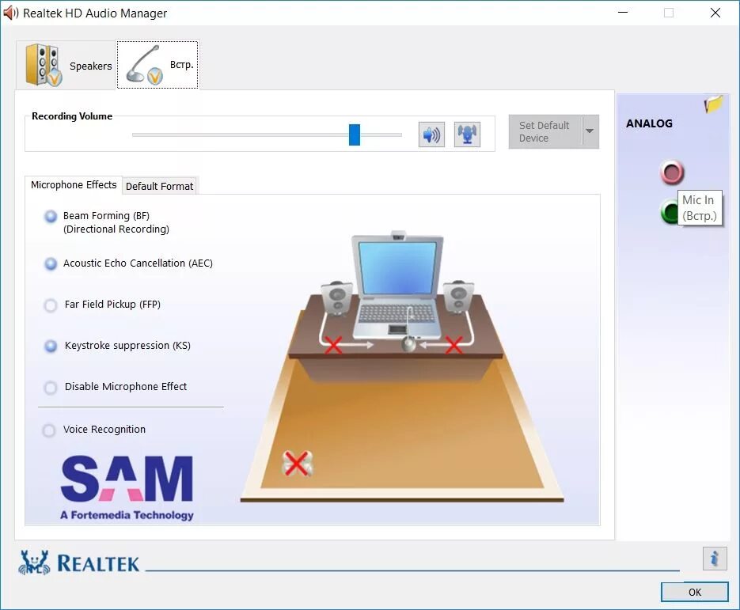Click the ANALOG panel label
The width and height of the screenshot is (740, 610).
click(x=649, y=123)
